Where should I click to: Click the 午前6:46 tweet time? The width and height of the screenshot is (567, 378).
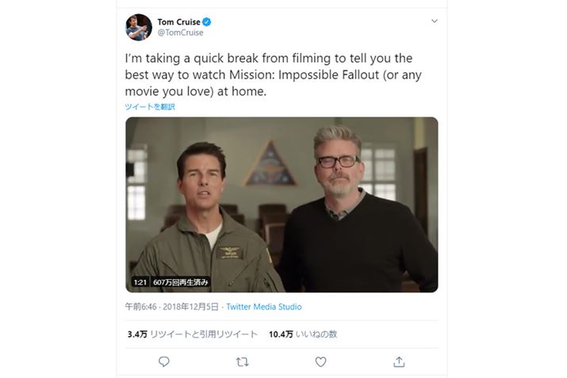(x=139, y=307)
